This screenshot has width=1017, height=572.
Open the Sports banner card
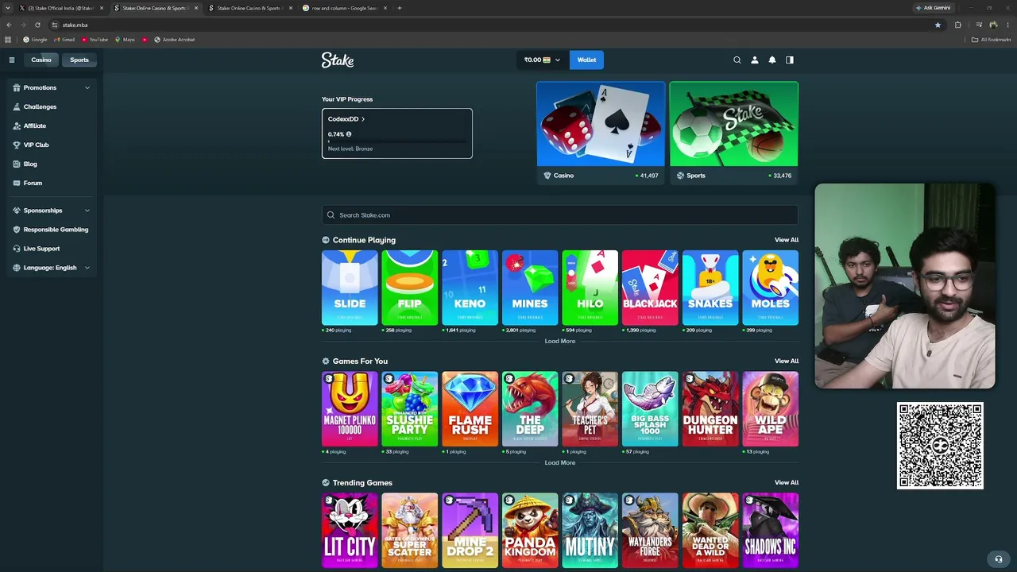tap(733, 133)
